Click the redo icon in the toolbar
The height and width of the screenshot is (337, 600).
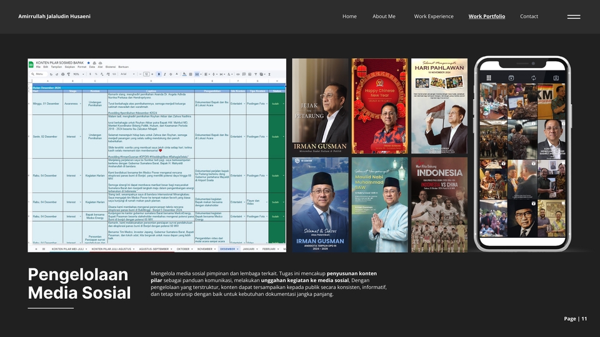(57, 74)
